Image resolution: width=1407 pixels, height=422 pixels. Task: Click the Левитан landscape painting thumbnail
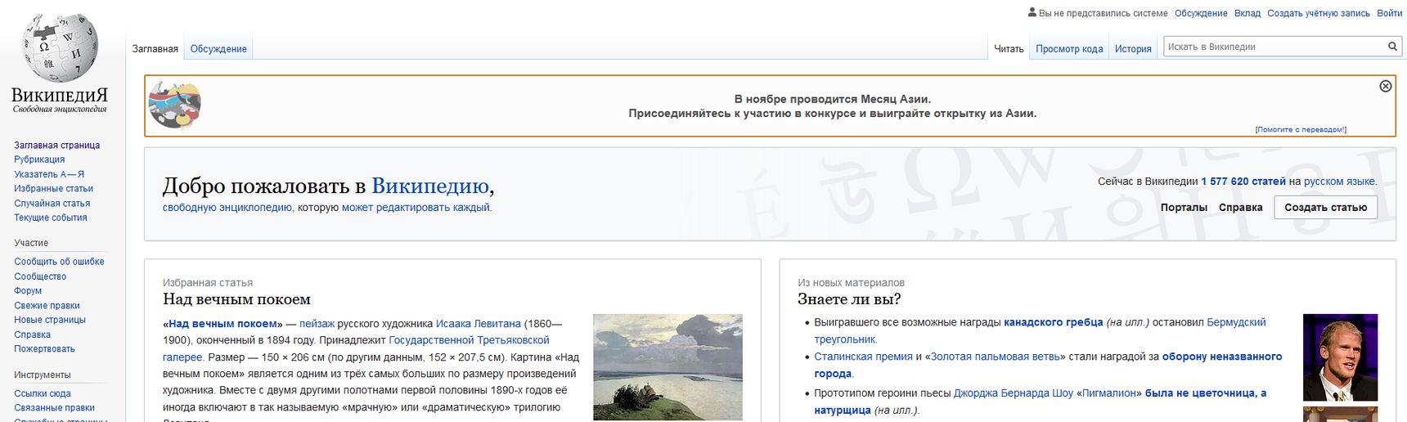[668, 367]
